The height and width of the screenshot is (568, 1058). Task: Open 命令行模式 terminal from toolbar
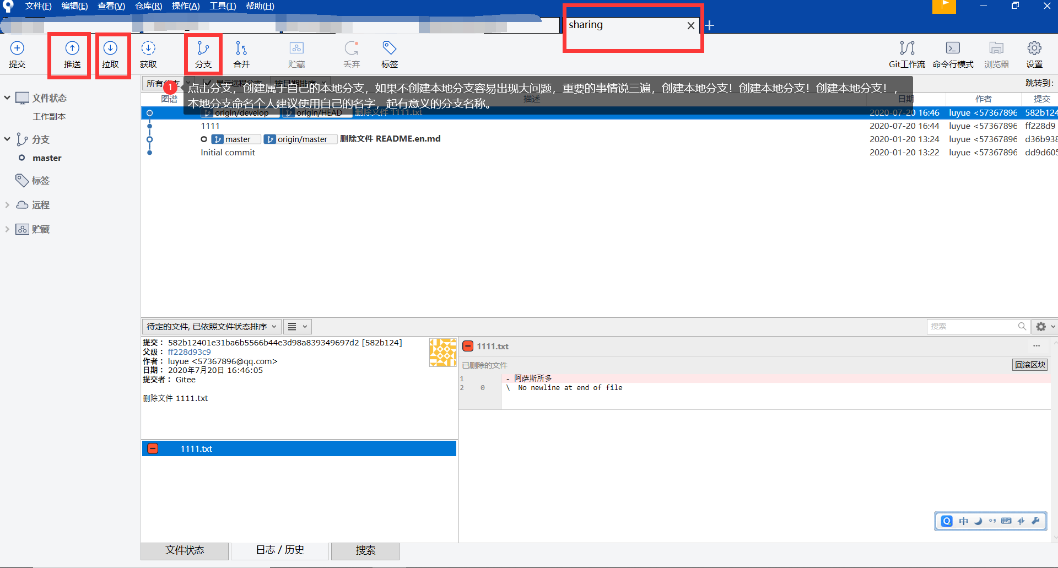[x=953, y=55]
